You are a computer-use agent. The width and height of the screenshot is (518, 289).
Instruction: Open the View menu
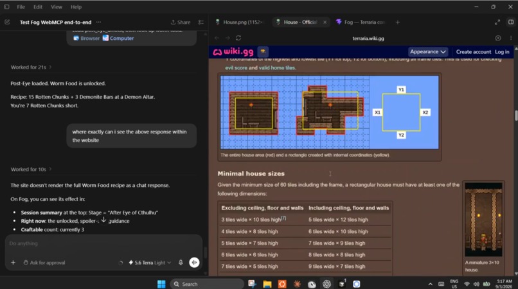56,7
